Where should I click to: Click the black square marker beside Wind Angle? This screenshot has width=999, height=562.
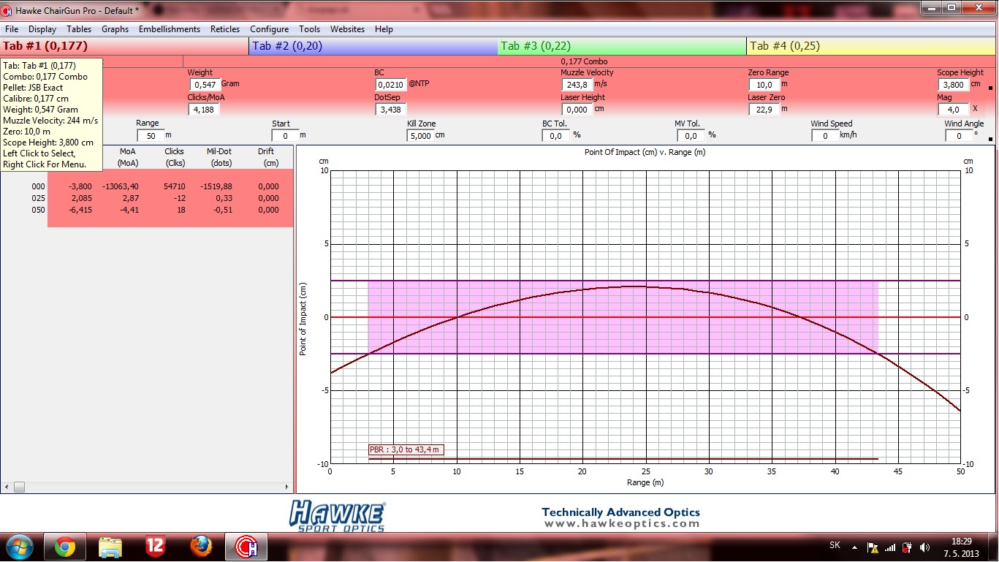click(x=990, y=140)
